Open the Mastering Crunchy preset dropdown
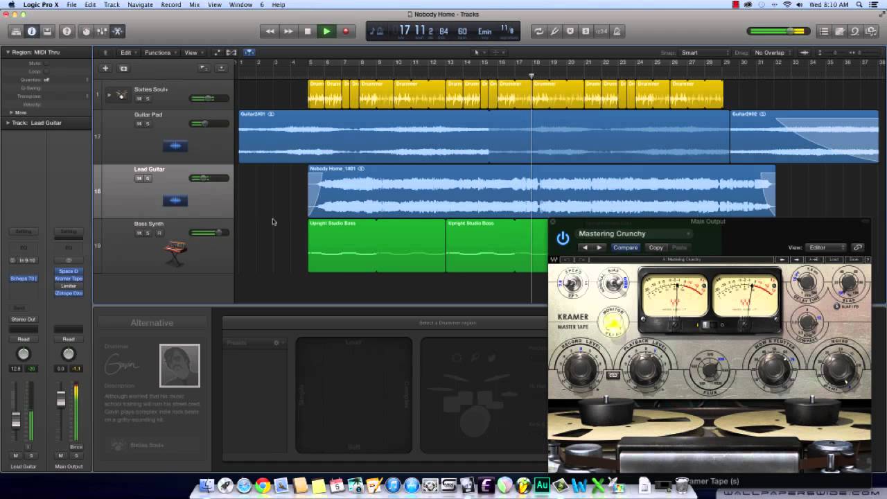 tap(634, 234)
